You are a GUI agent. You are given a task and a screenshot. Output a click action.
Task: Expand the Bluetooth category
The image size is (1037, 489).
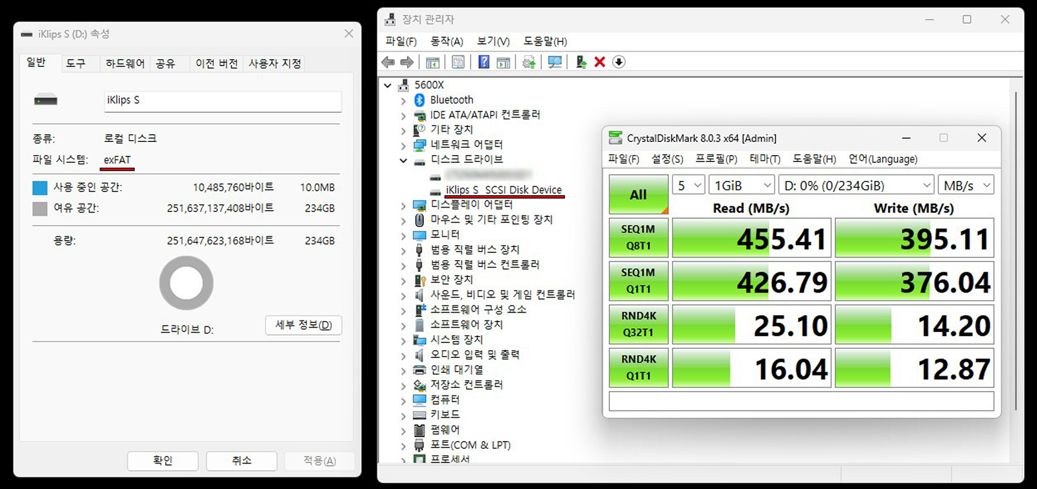pos(403,101)
